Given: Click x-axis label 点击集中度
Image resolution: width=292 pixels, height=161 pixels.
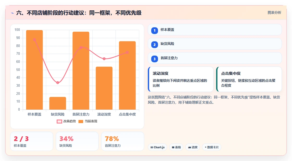Looking at the screenshot, I should tap(127, 115).
